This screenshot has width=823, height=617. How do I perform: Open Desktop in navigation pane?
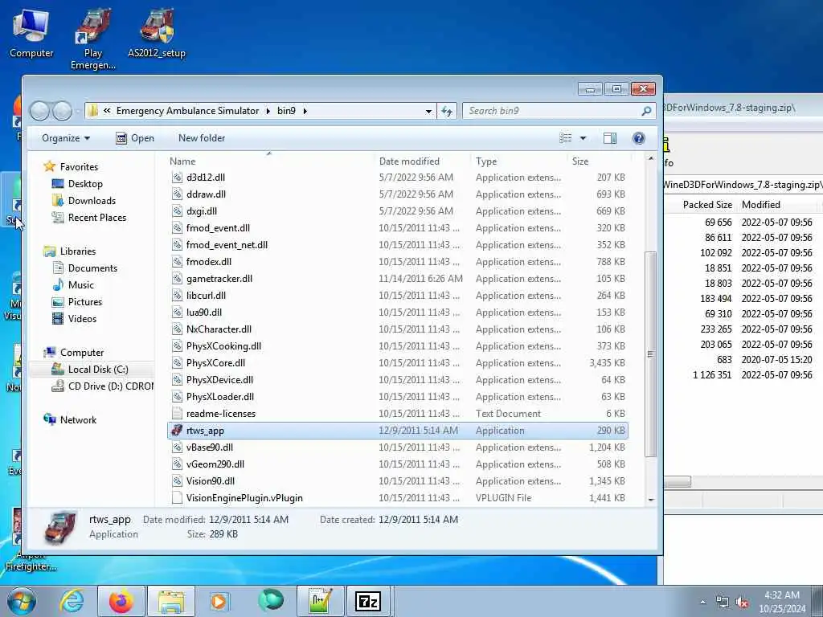85,184
